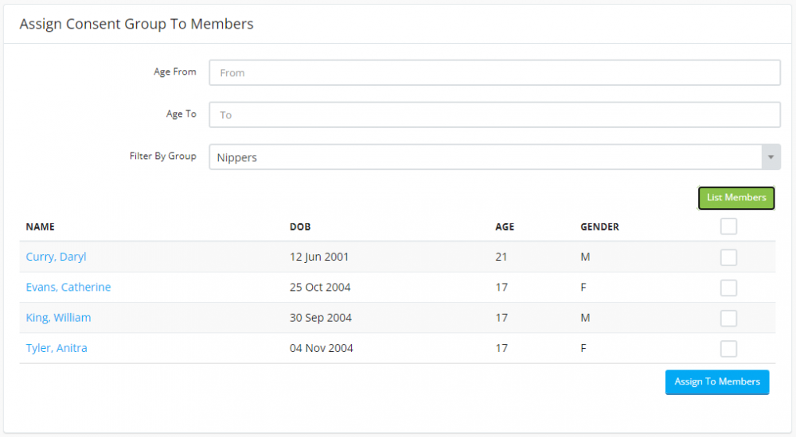Check the box for Evans, Catherine
Image resolution: width=796 pixels, height=437 pixels.
pyautogui.click(x=728, y=288)
